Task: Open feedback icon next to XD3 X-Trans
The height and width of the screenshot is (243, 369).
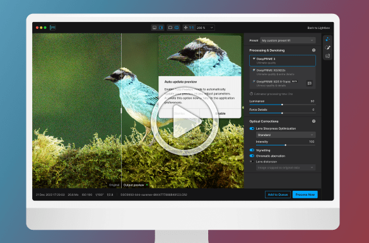Action: point(310,83)
